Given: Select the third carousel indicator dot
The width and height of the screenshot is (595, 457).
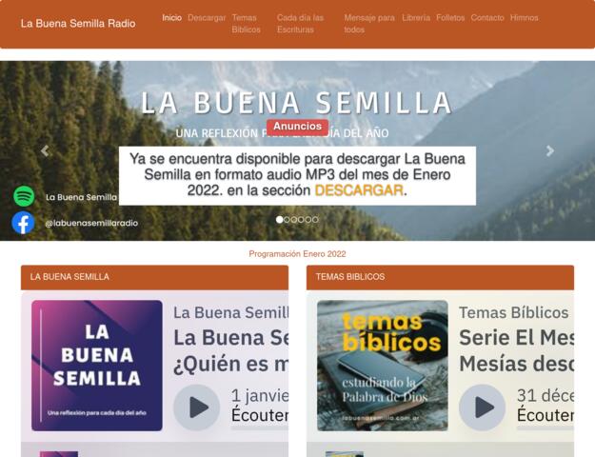Looking at the screenshot, I should tap(294, 219).
